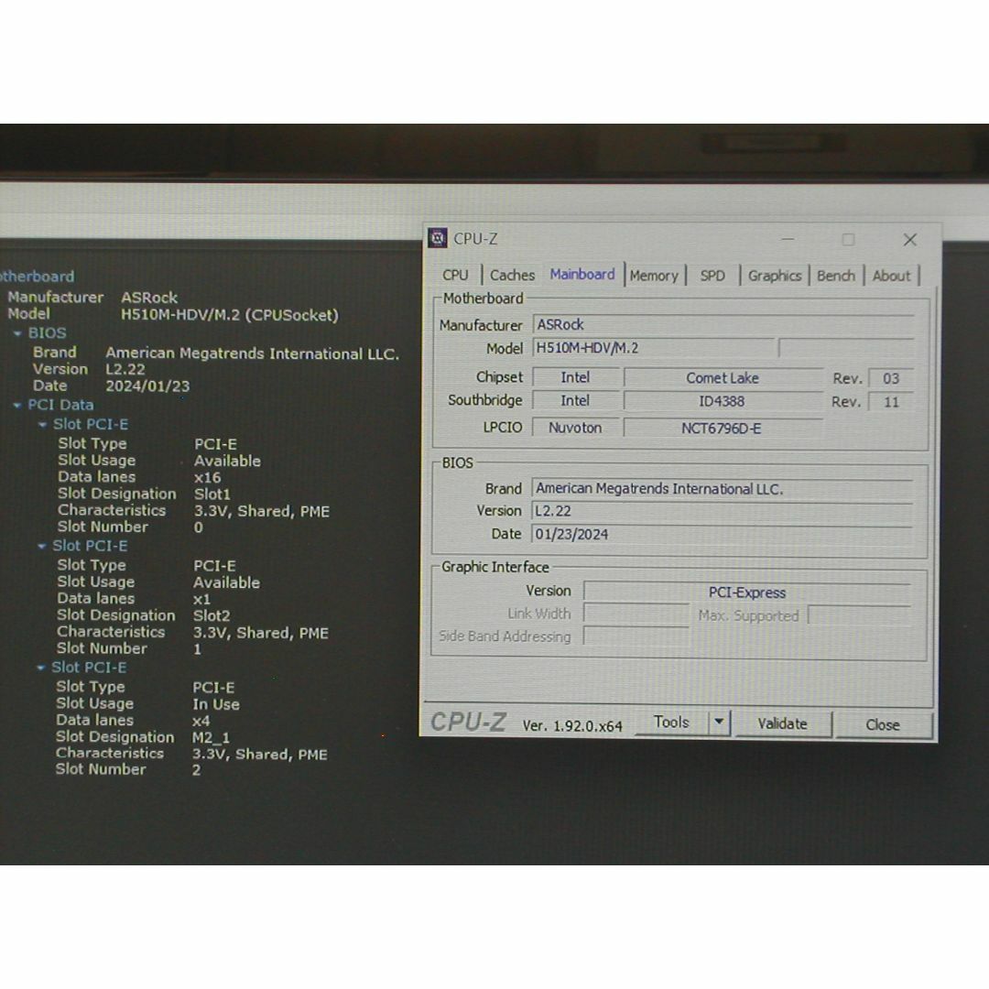Image resolution: width=989 pixels, height=989 pixels.
Task: Switch to the CPU tab
Action: click(455, 275)
